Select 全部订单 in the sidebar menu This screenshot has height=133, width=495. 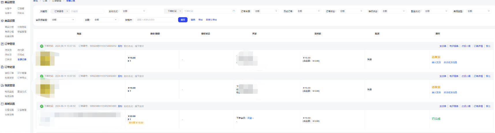(x=22, y=59)
